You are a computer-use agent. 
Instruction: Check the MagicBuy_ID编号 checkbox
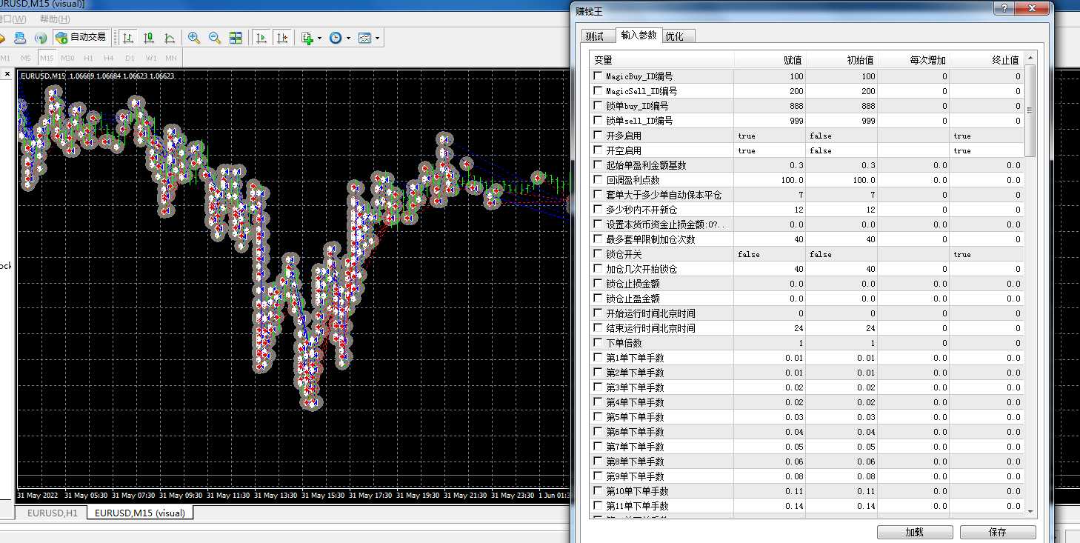pos(598,76)
